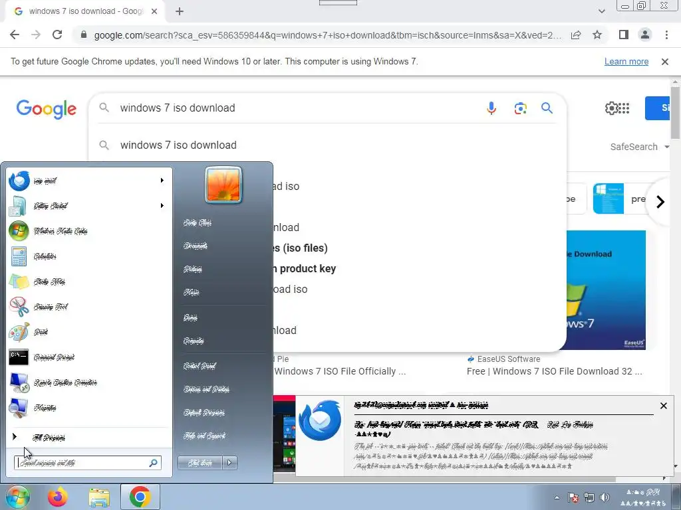Open the SafeSearch dropdown
The width and height of the screenshot is (681, 510).
[x=639, y=147]
